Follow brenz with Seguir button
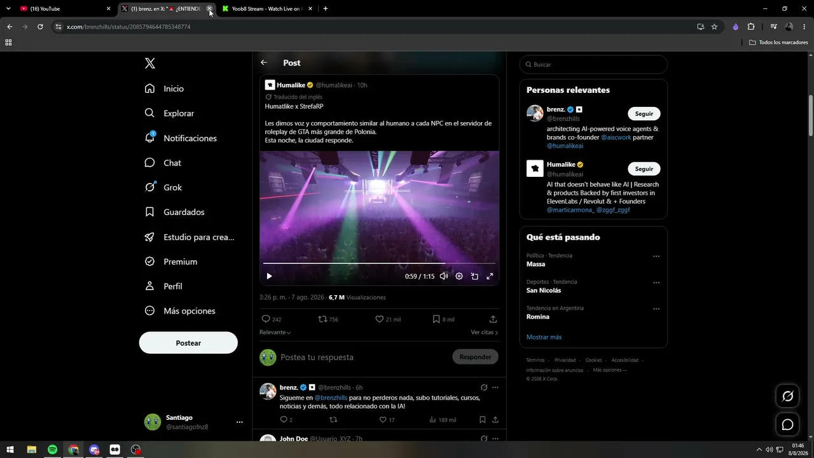 [x=644, y=114]
